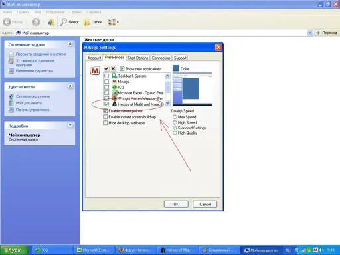340x255 pixels.
Task: Open the Сервис menu
Action: (75, 12)
